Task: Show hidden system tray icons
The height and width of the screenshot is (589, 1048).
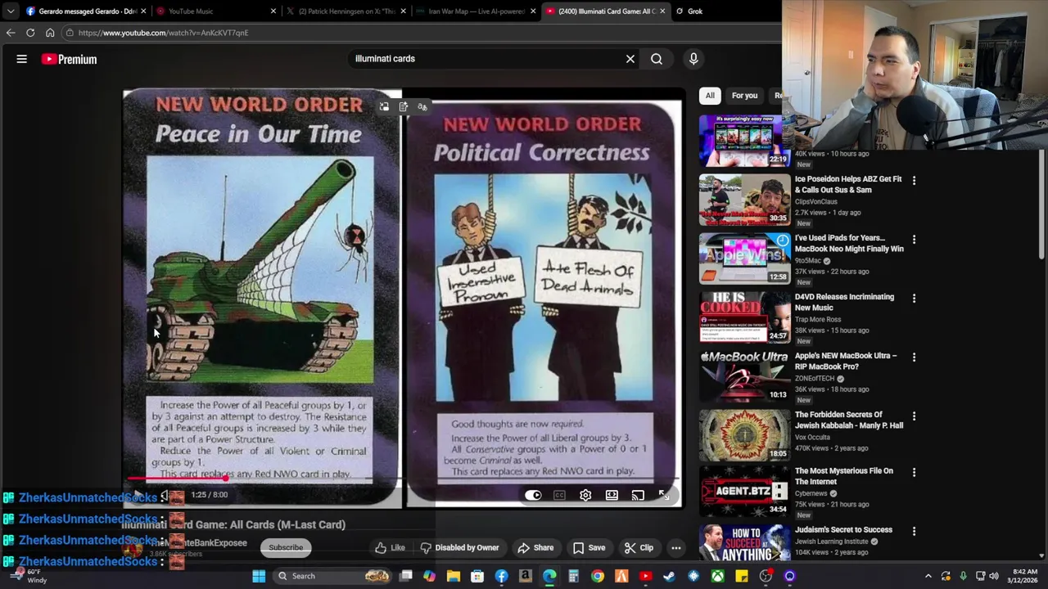Action: tap(928, 576)
